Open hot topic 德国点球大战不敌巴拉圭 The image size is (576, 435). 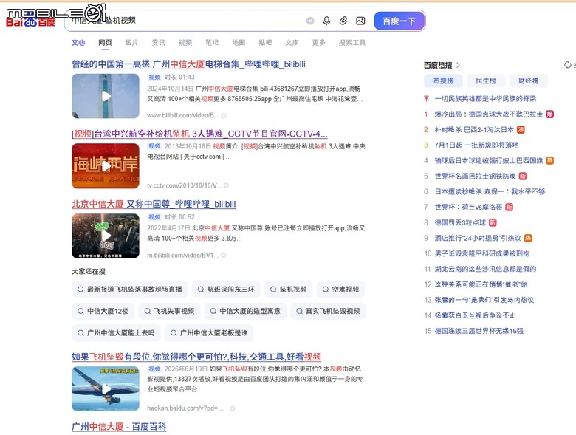(x=489, y=114)
